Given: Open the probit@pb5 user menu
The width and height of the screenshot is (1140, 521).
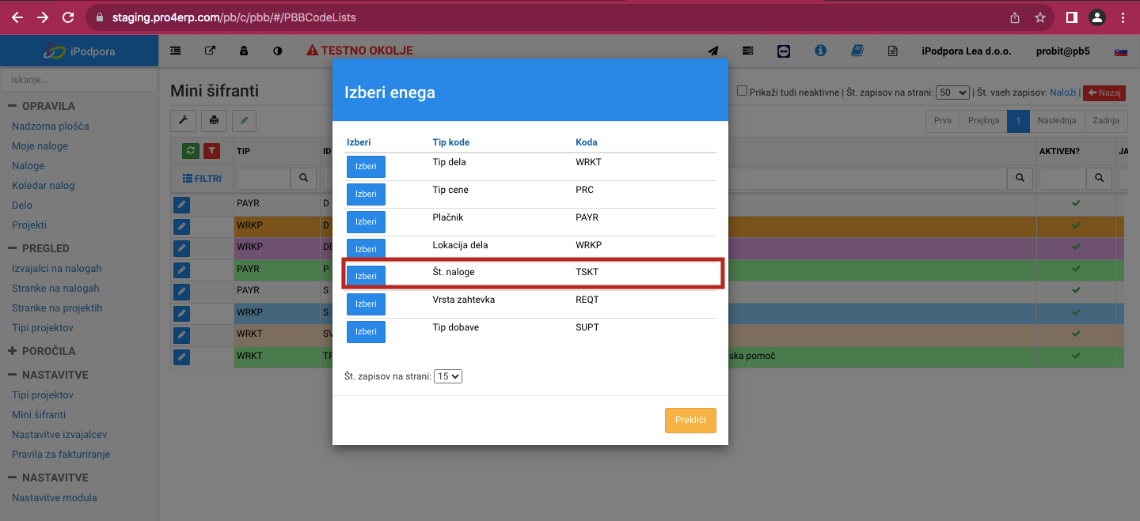Looking at the screenshot, I should [1062, 51].
